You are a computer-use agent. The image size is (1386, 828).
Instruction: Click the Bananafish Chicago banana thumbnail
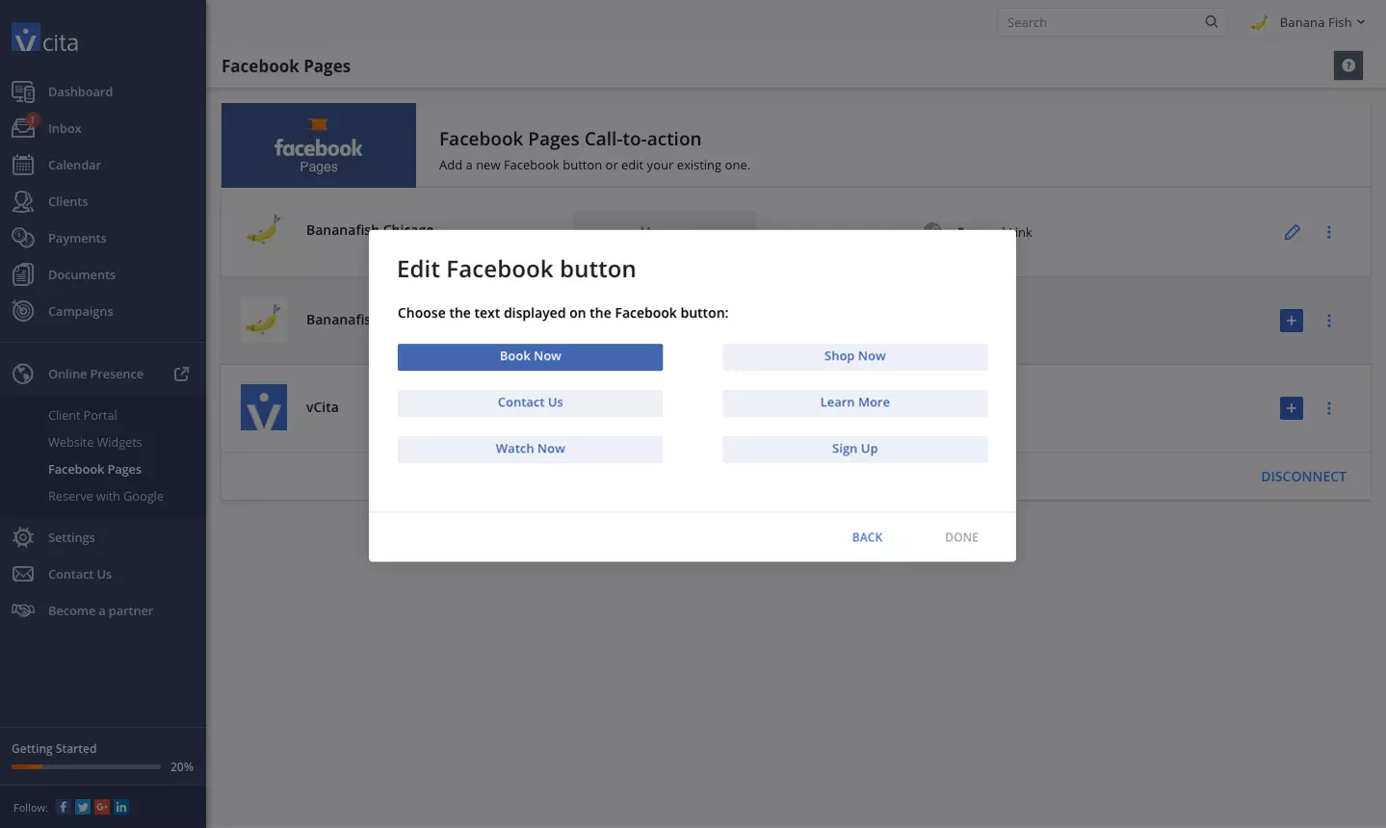click(x=264, y=231)
